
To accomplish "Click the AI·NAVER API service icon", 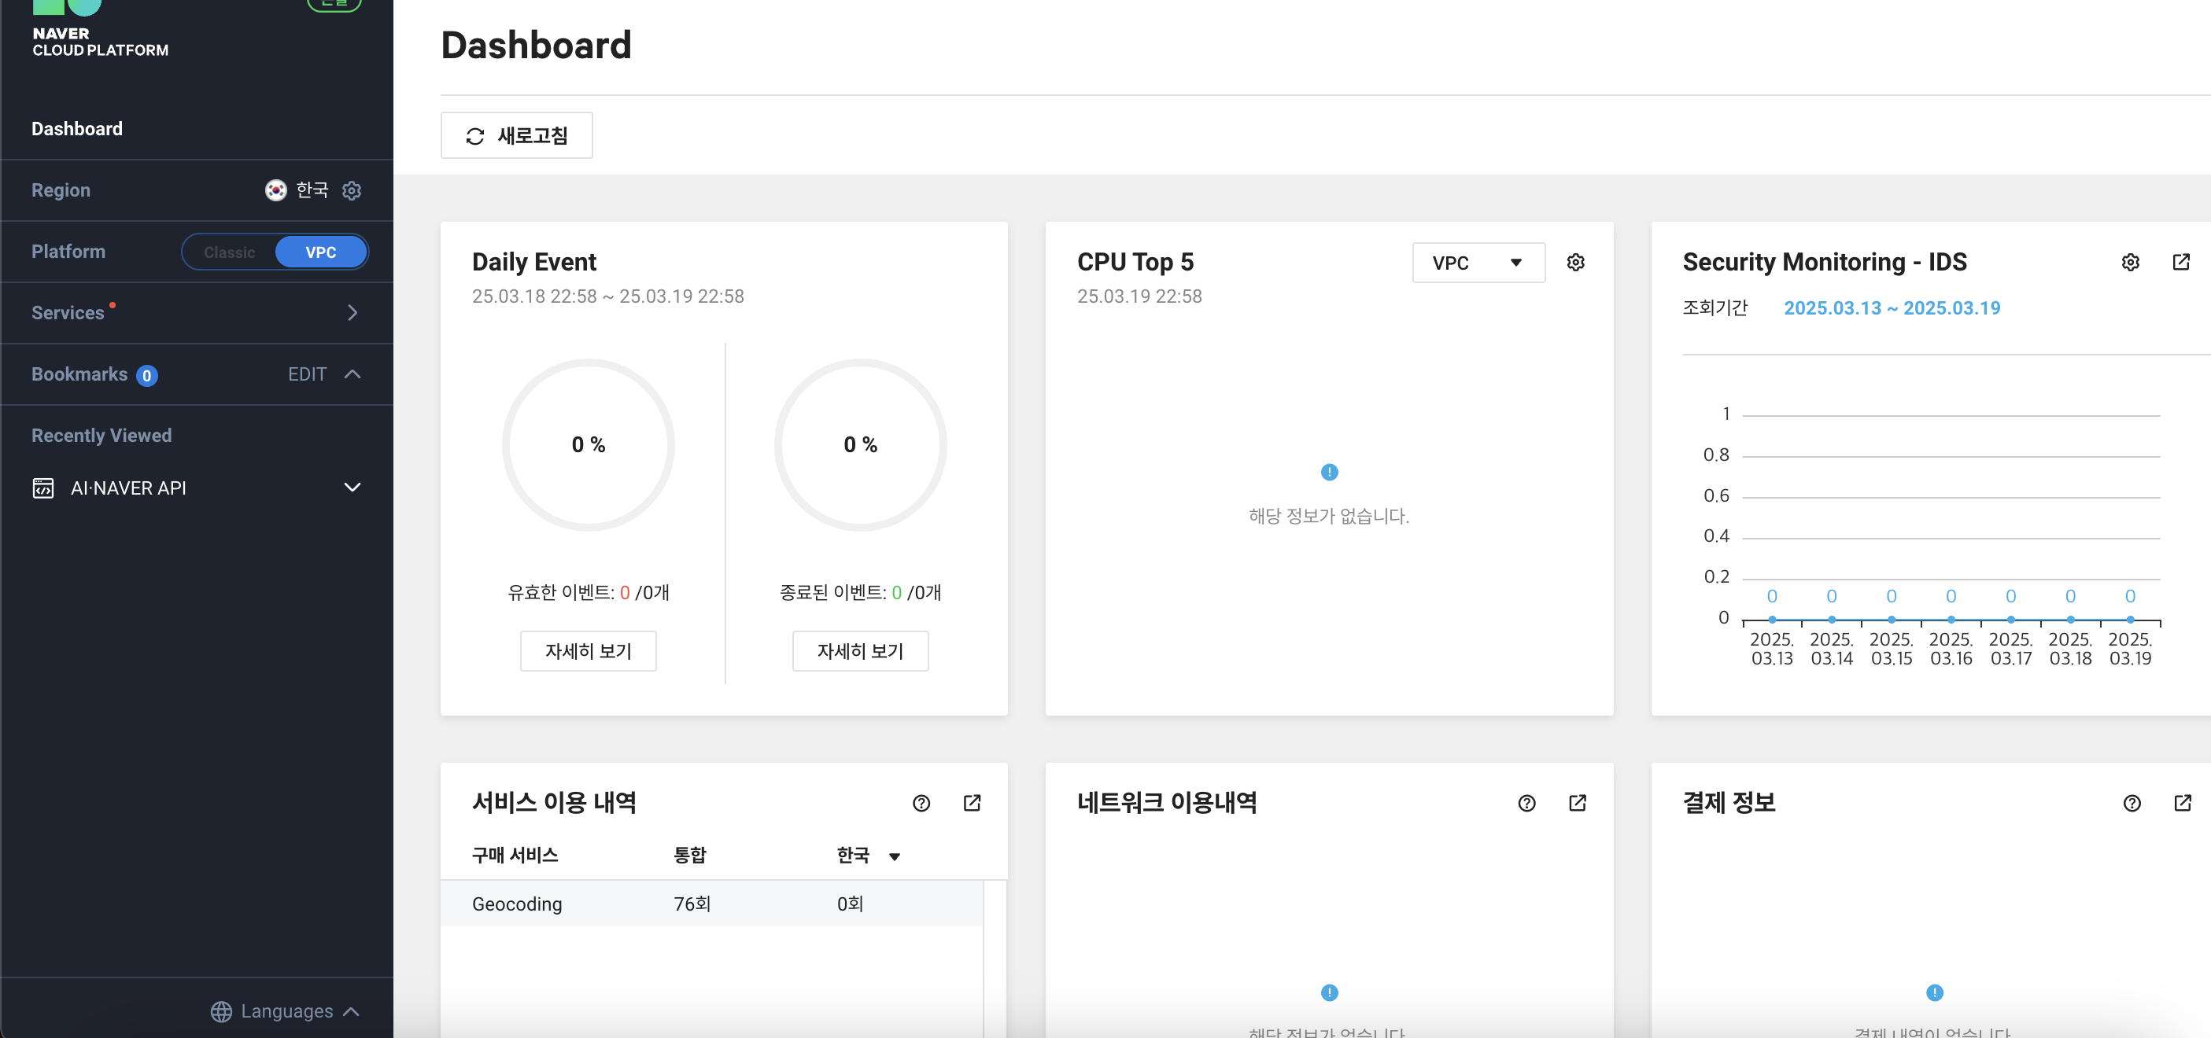I will pos(43,488).
